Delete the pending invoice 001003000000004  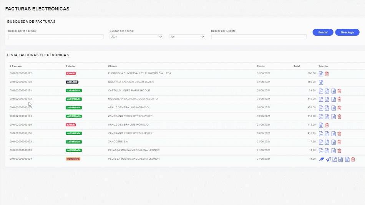353,159
